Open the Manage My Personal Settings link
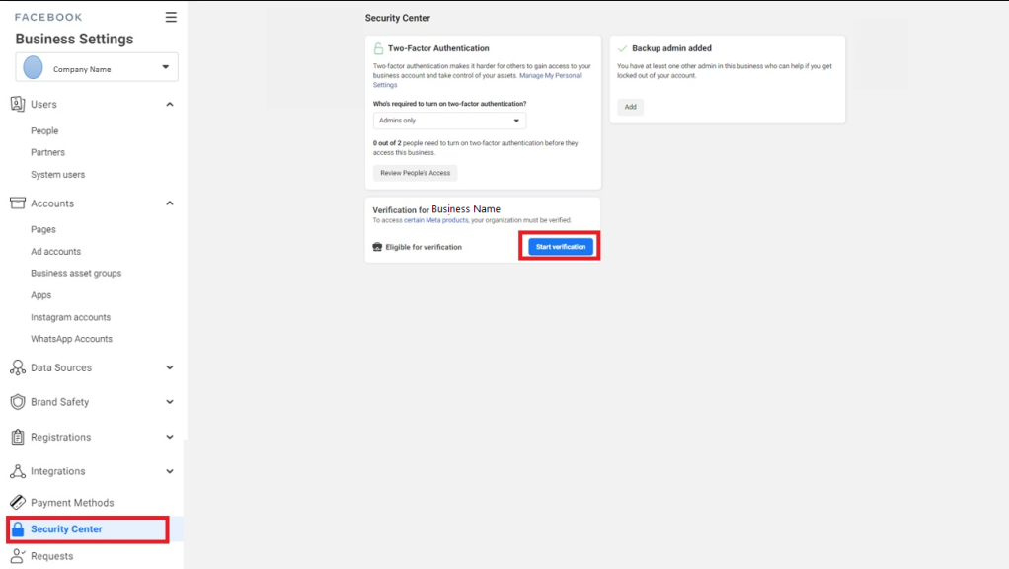The width and height of the screenshot is (1009, 569). point(550,76)
